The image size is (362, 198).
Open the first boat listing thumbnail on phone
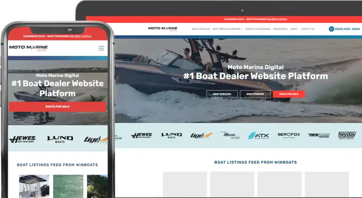tap(34, 186)
